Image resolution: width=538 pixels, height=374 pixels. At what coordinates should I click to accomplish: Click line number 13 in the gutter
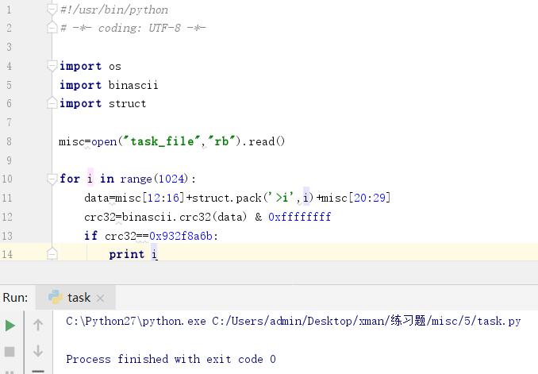(7, 236)
